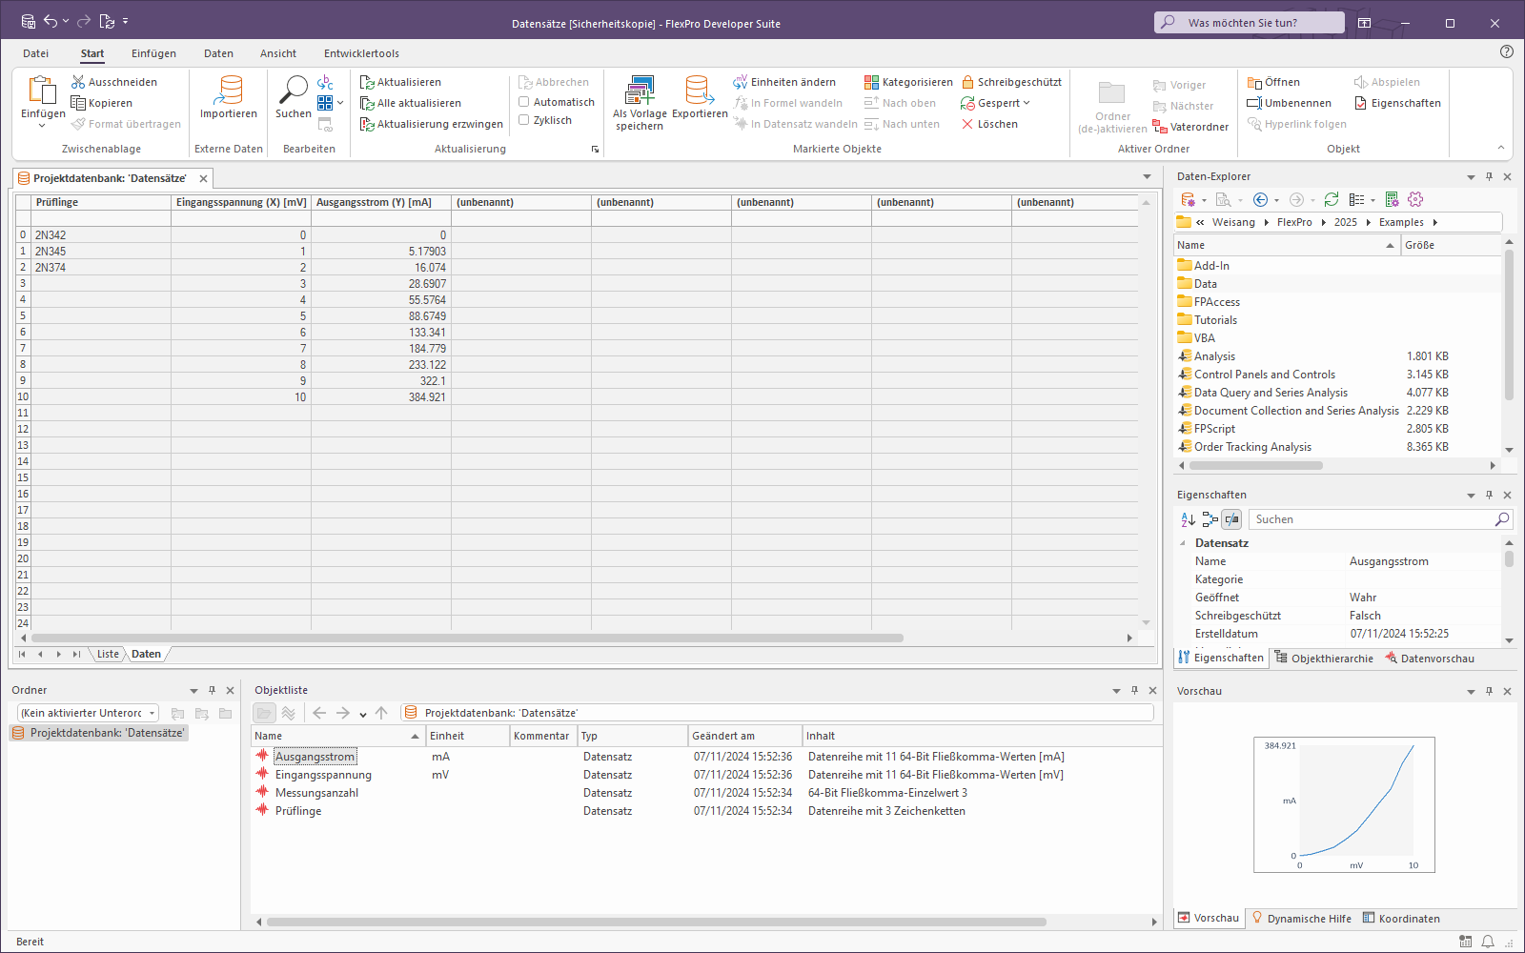Screen dimensions: 1525x953
Task: Click Als Vorlage speichern icon
Action: pyautogui.click(x=640, y=91)
